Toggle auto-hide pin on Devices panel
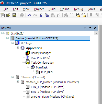 point(90,28)
